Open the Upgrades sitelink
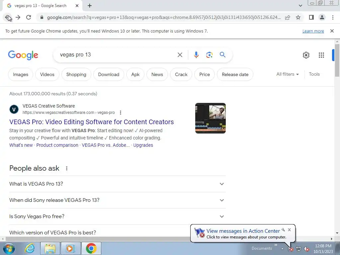Screen dimensions: 340x255 coord(143,145)
